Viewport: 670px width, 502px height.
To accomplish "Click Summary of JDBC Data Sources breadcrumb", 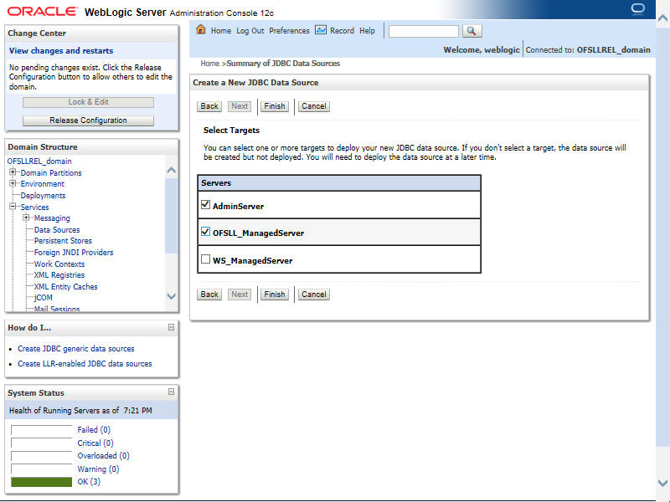I will pos(283,64).
